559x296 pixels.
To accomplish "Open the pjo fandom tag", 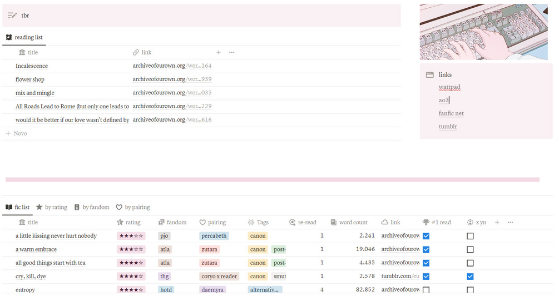I will pyautogui.click(x=164, y=236).
